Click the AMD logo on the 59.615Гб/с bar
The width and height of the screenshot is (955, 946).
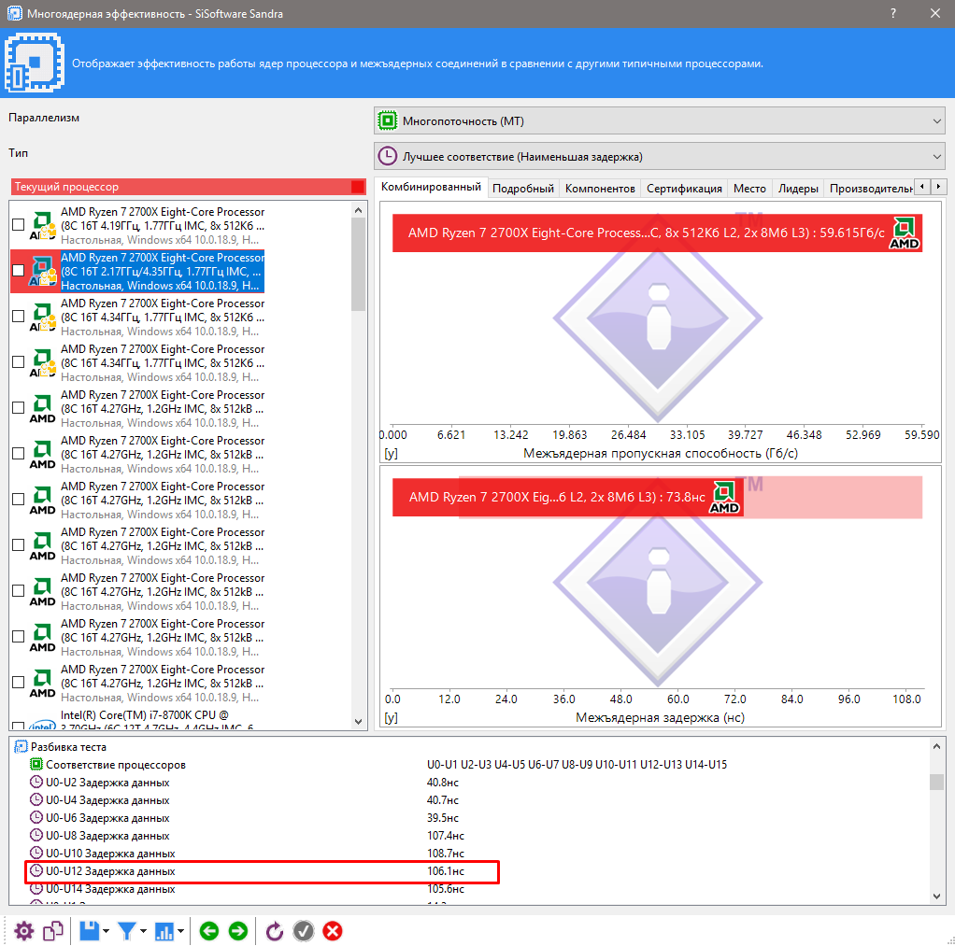coord(904,233)
